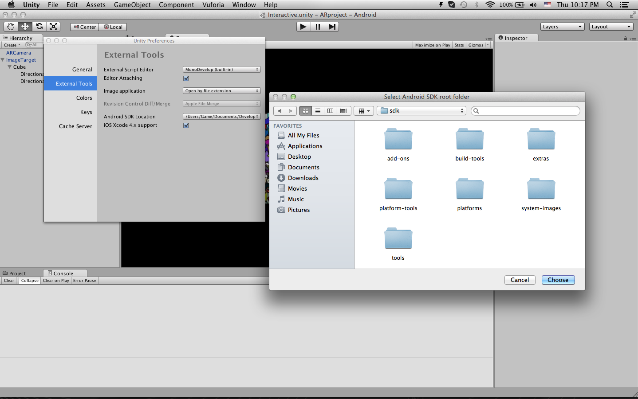
Task: Switch file dialog to list view
Action: coord(318,111)
